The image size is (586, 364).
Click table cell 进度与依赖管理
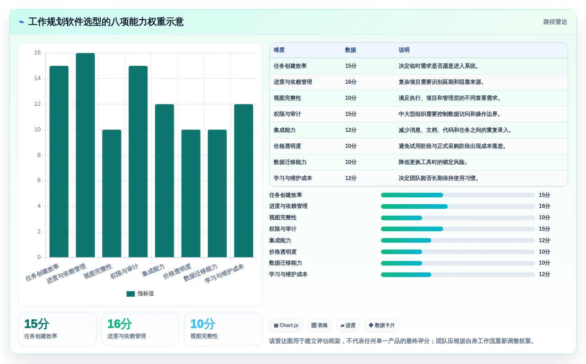293,82
